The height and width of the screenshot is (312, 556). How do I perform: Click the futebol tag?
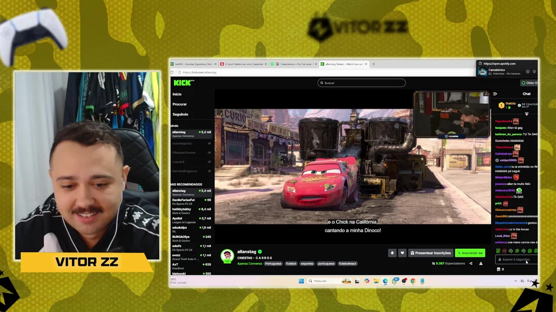pyautogui.click(x=291, y=263)
